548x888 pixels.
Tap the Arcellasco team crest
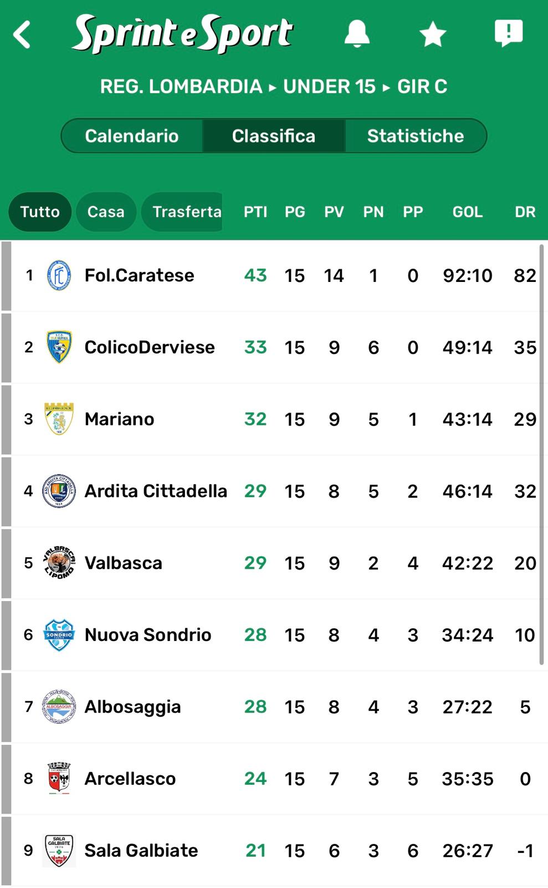(59, 779)
